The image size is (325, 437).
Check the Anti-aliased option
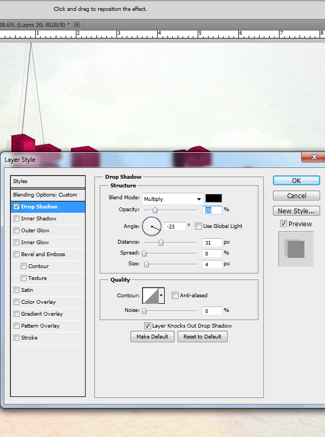click(x=175, y=296)
